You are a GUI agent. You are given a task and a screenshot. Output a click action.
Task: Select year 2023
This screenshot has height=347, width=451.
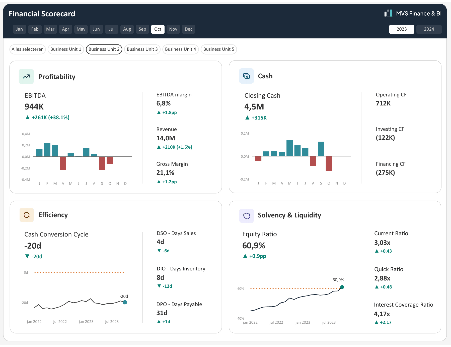point(402,29)
